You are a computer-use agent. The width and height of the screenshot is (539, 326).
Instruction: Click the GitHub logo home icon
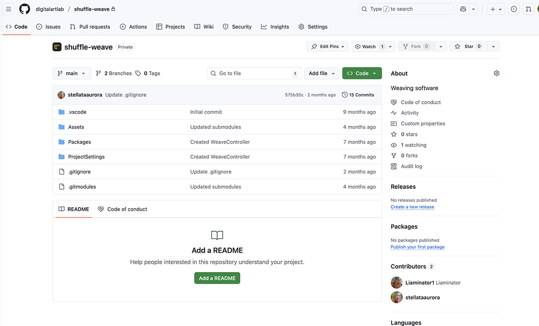pyautogui.click(x=24, y=9)
